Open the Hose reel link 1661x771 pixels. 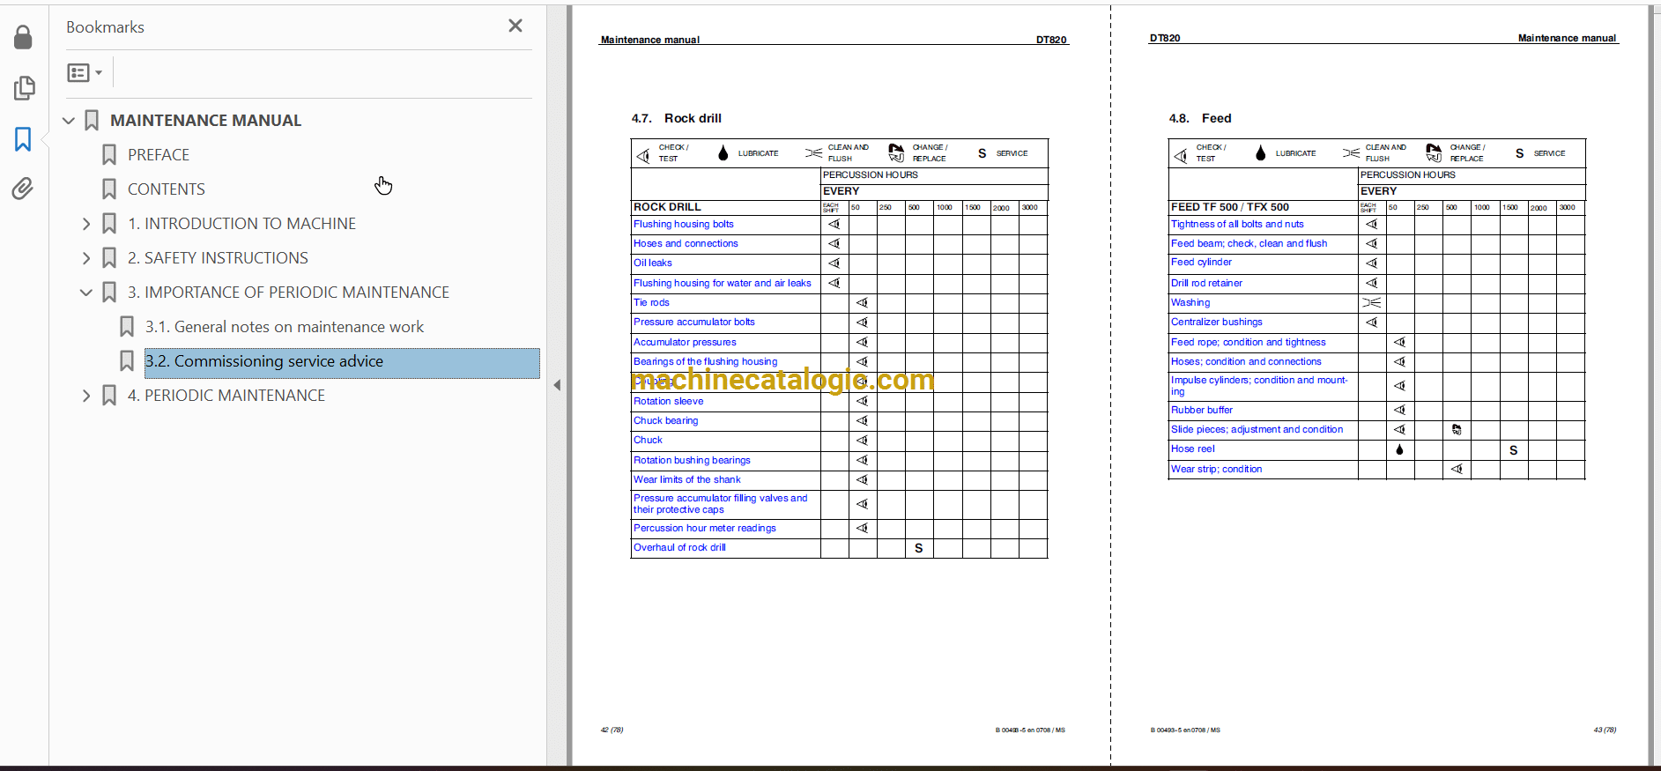[x=1193, y=449]
